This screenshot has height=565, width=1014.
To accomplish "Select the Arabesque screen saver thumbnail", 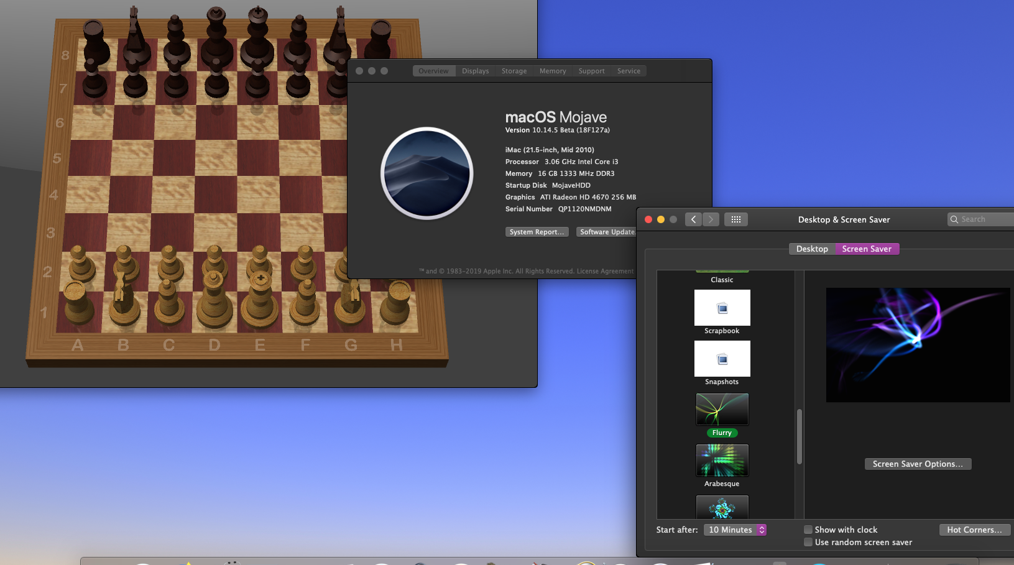I will point(722,461).
